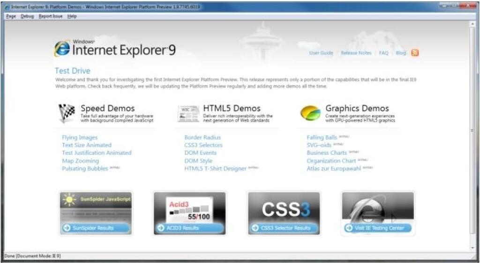Open the Pulsating Bubbles demo
The image size is (480, 263).
pyautogui.click(x=85, y=168)
